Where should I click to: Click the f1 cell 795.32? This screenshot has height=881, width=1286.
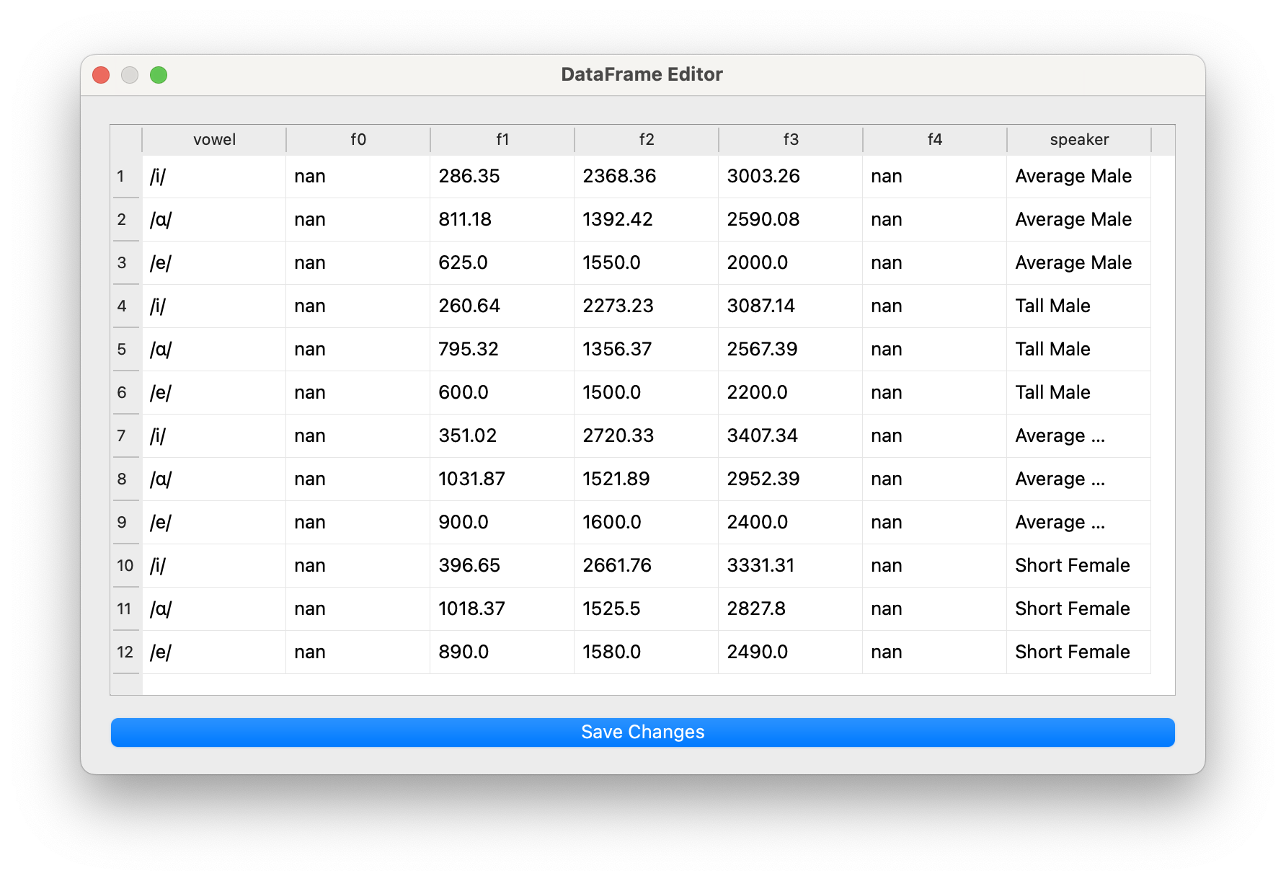click(502, 350)
